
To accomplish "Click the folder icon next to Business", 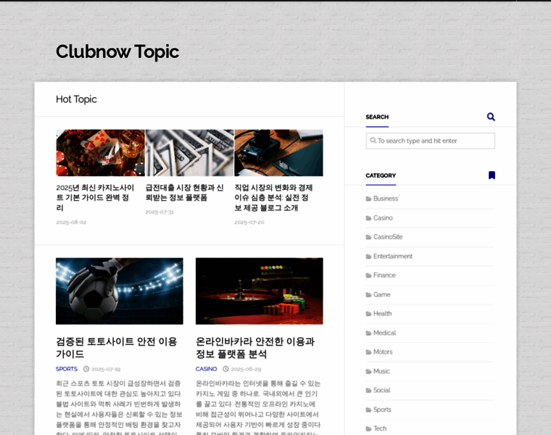I will tap(368, 199).
